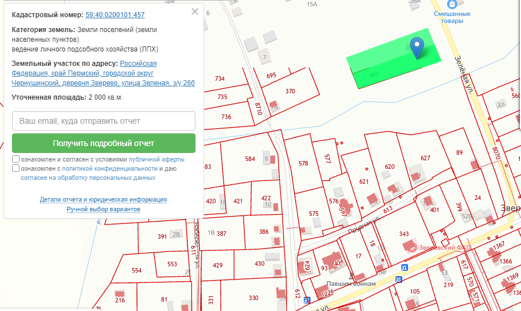The height and width of the screenshot is (311, 521).
Task: Select parcel 17 on the map
Action: click(358, 256)
